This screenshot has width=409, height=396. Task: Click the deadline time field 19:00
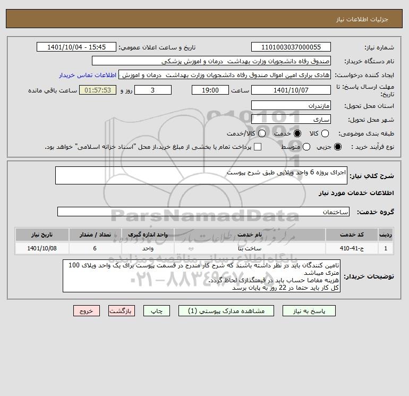(210, 90)
